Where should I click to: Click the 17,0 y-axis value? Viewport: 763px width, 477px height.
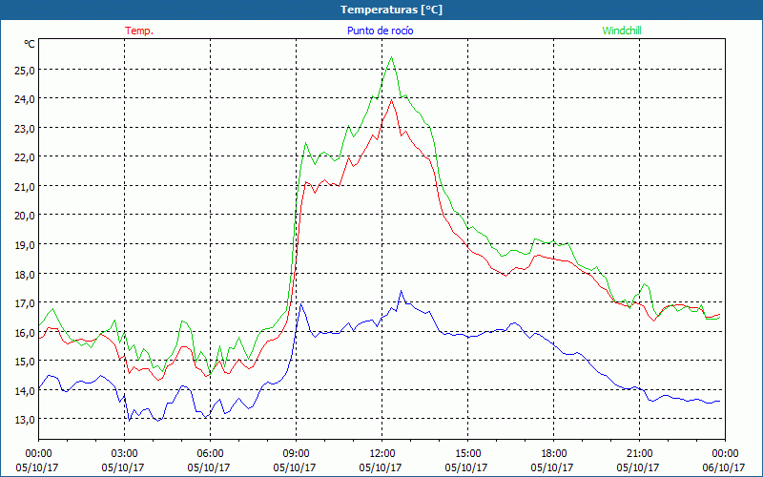(x=25, y=303)
